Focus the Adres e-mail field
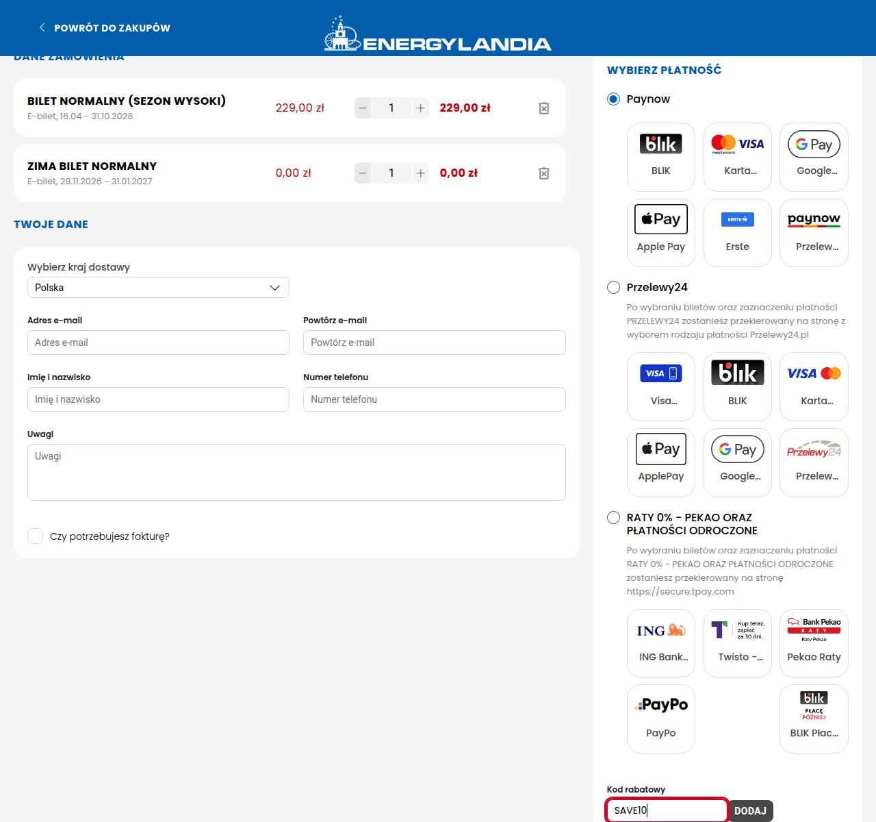This screenshot has width=876, height=822. tap(158, 342)
